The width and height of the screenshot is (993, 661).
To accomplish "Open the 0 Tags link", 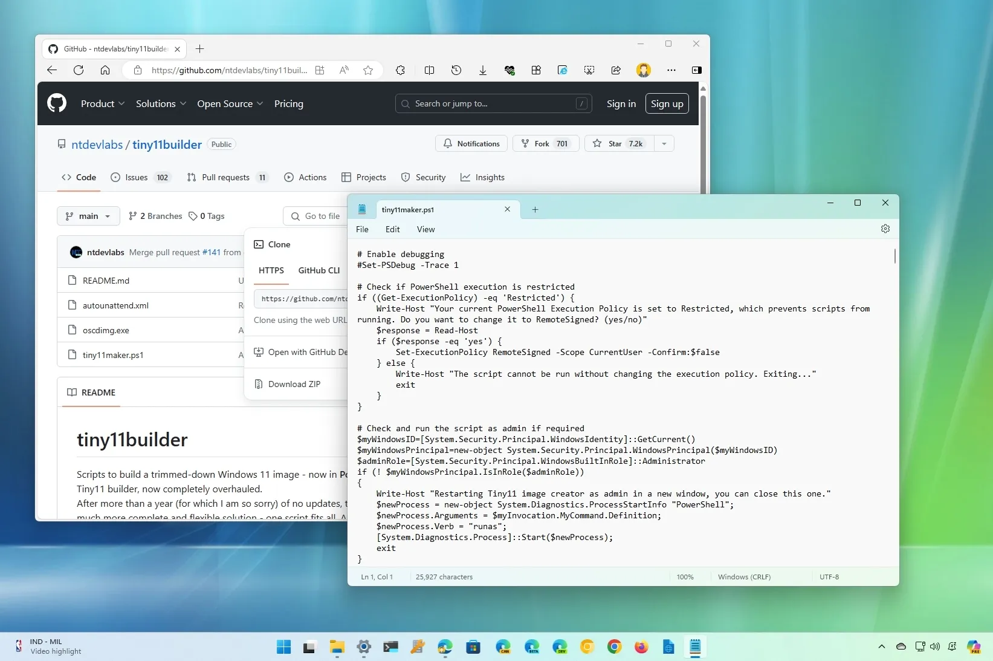I will click(x=207, y=216).
